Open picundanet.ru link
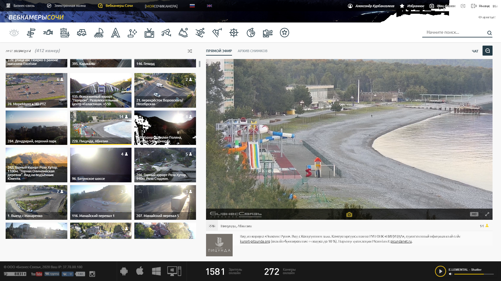The height and width of the screenshot is (281, 501). tap(401, 241)
